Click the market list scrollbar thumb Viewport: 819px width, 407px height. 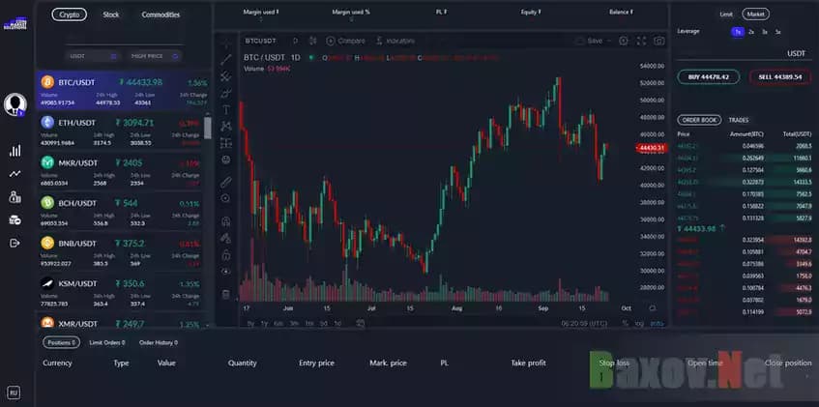208,128
